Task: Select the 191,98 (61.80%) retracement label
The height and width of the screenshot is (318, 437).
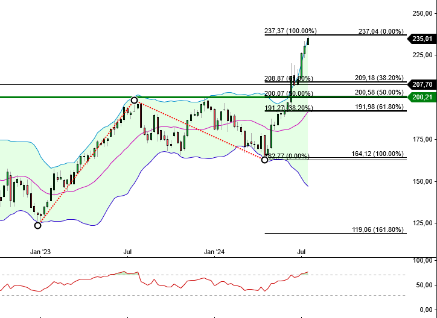Action: click(379, 107)
